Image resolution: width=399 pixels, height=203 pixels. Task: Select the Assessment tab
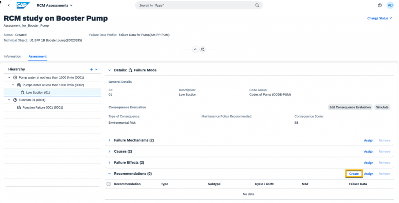(x=38, y=57)
